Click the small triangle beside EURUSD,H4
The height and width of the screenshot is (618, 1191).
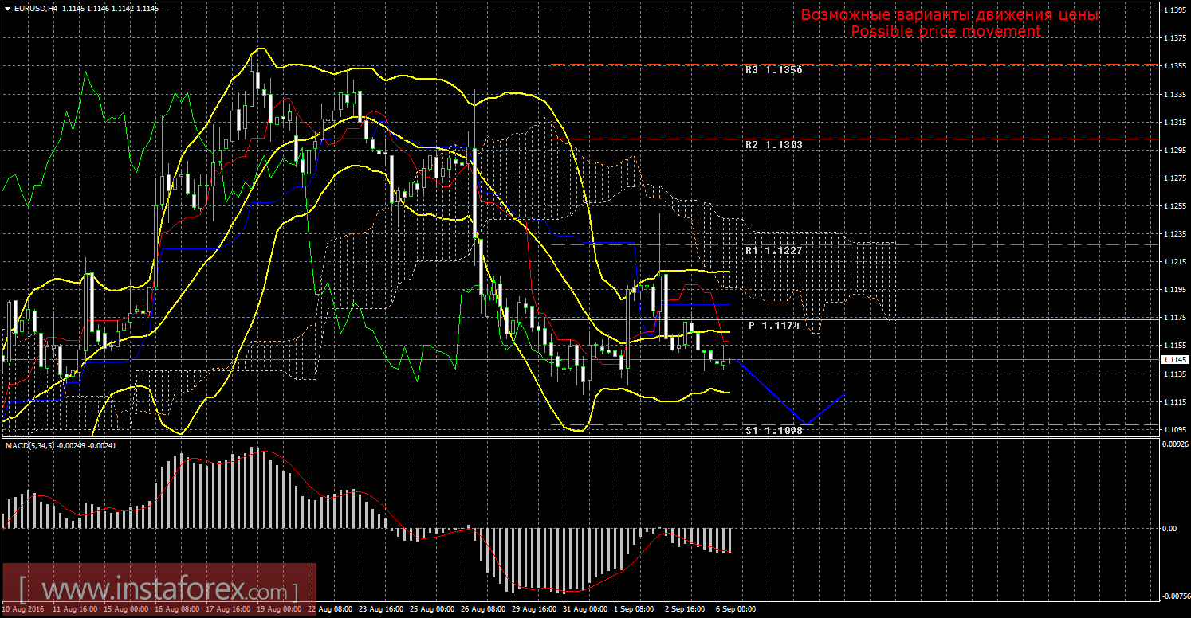click(6, 8)
